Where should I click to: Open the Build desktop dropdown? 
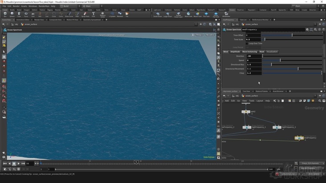coord(70,6)
